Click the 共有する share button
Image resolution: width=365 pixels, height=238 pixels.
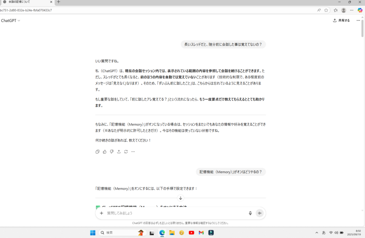pyautogui.click(x=341, y=20)
